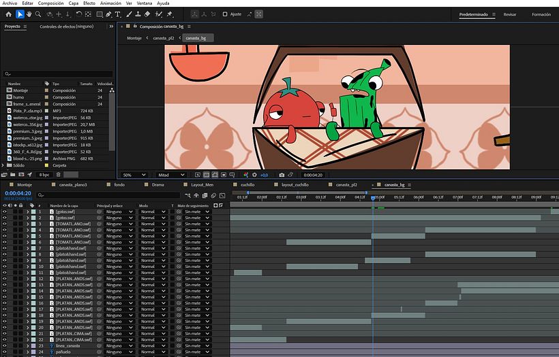
Task: Go to Montaje in composition breadcrumb
Action: tap(134, 38)
